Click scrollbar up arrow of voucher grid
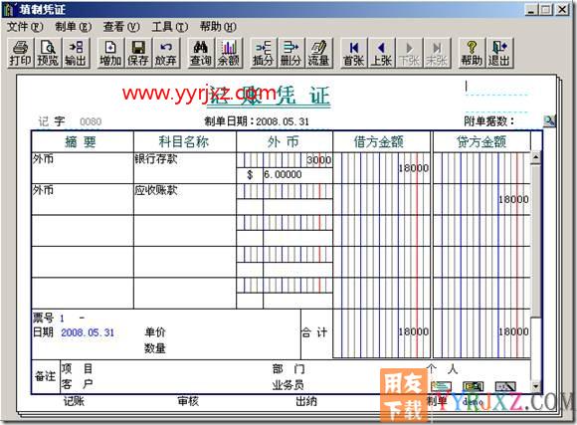The image size is (577, 425). point(536,157)
